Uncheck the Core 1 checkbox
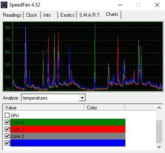This screenshot has width=165, height=153. [7, 129]
